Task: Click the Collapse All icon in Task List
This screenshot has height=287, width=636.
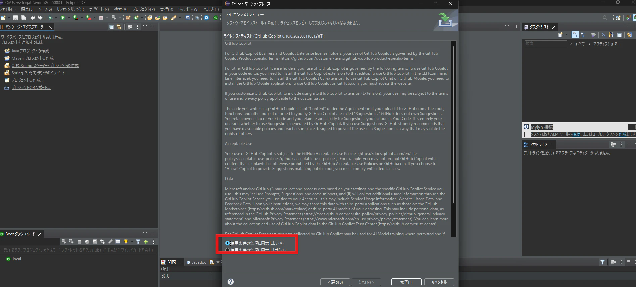Action: coord(619,35)
